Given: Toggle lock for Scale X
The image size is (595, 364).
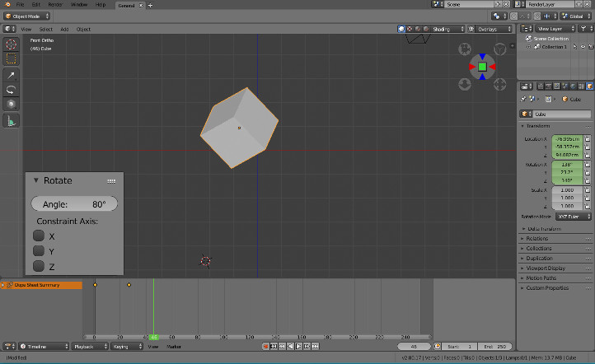Looking at the screenshot, I should (x=588, y=190).
